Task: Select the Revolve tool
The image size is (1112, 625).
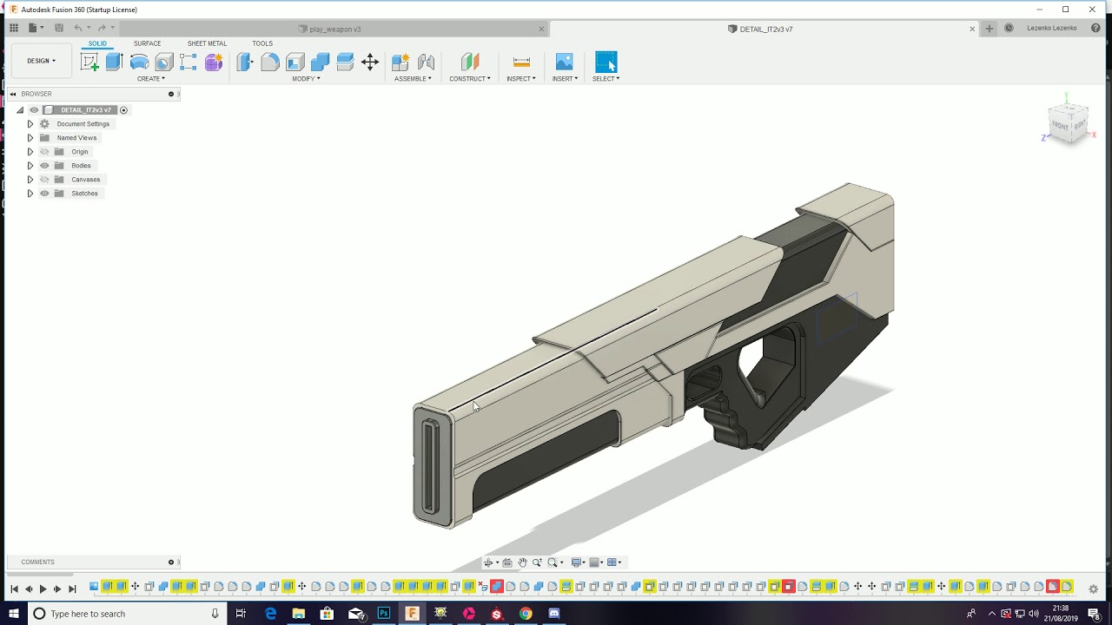Action: (x=139, y=62)
